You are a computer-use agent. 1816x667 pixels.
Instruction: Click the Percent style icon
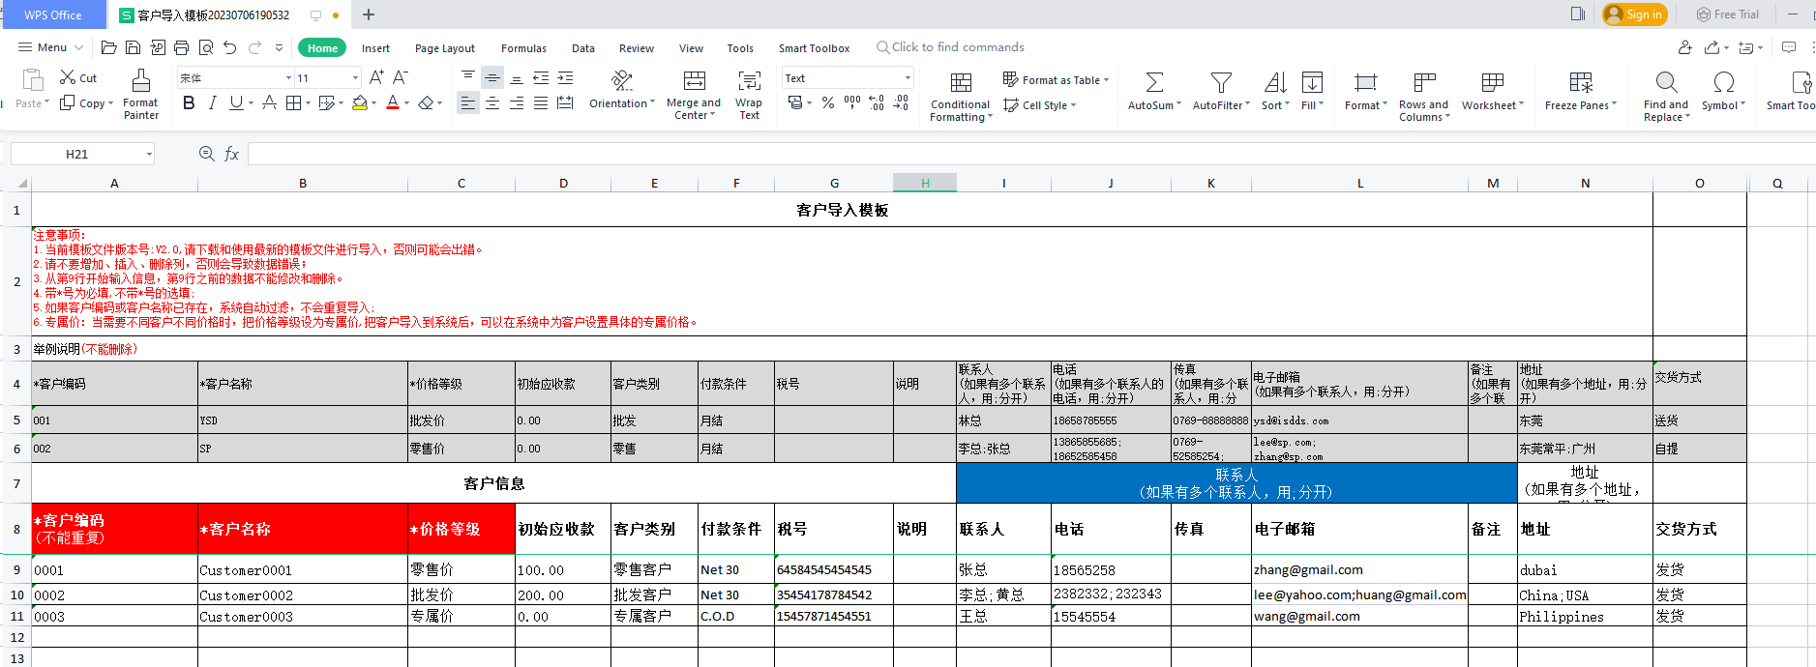[828, 102]
